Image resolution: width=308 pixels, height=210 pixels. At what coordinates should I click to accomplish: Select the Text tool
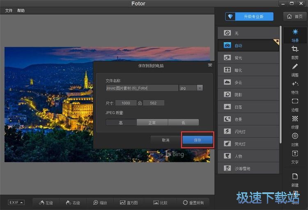tap(295, 156)
